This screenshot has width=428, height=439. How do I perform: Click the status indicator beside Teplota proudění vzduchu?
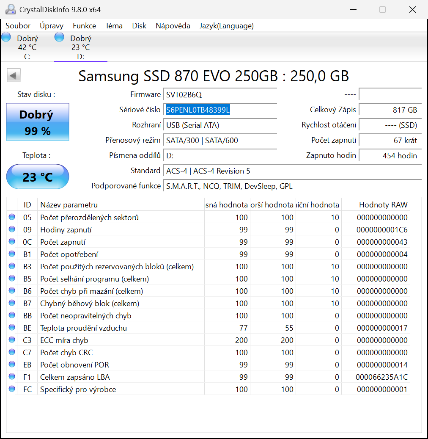pos(13,327)
